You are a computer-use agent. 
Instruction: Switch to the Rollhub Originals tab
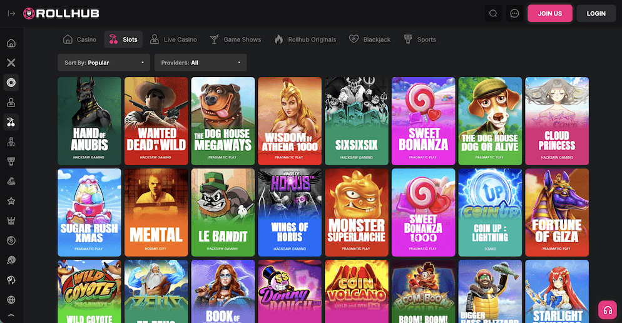click(x=305, y=39)
